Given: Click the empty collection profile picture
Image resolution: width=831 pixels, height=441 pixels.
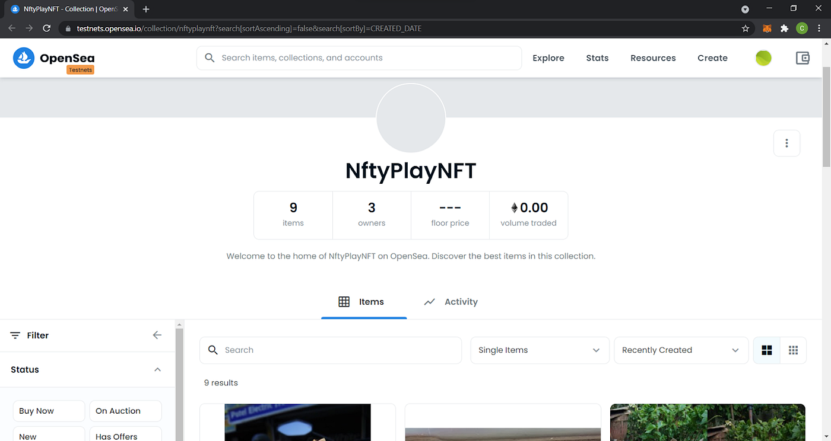Looking at the screenshot, I should click(x=411, y=118).
